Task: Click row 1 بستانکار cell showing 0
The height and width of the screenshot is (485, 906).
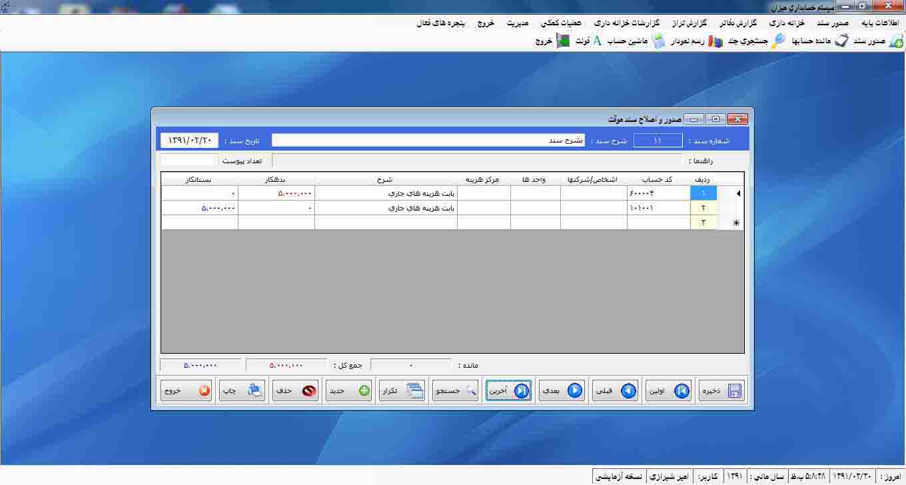Action: [x=200, y=193]
